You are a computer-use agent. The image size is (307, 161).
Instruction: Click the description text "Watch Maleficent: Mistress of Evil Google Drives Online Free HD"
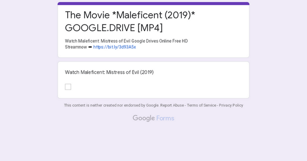[126, 41]
